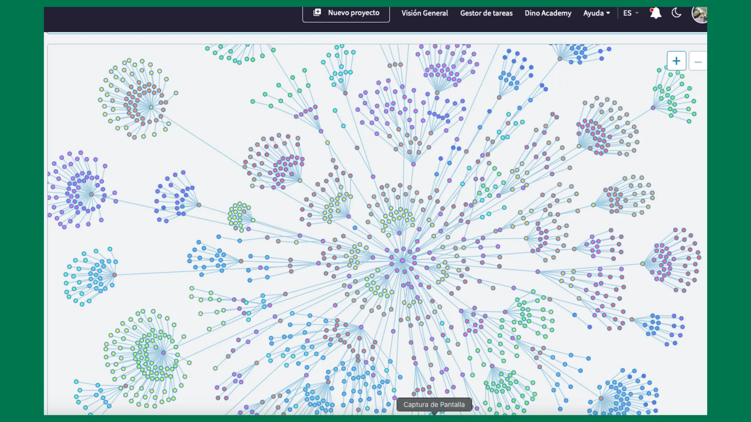
Task: Zoom out the graph with minus button
Action: tap(698, 62)
